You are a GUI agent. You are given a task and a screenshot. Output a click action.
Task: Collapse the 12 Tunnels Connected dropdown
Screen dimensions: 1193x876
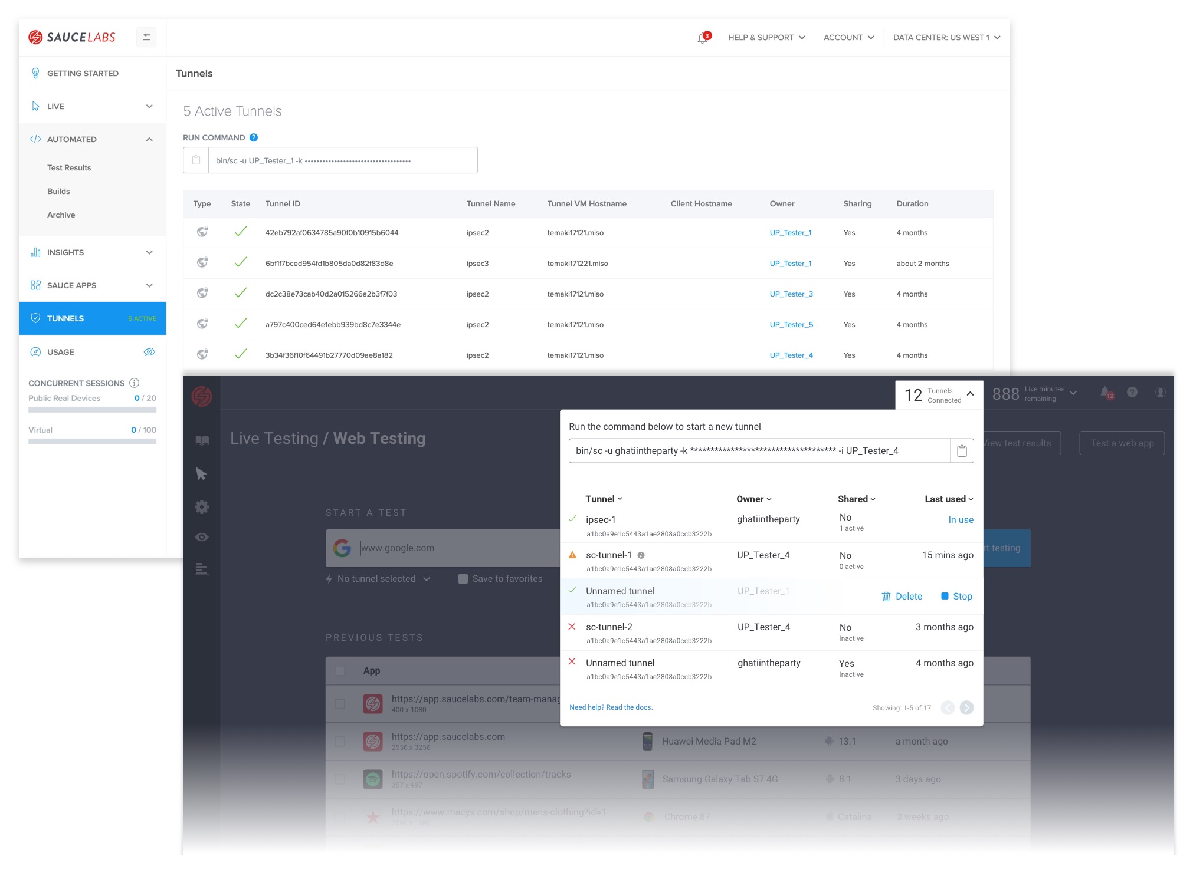point(939,395)
